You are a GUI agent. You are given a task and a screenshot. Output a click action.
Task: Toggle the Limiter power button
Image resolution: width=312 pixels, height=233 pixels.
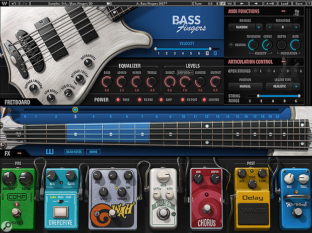(204, 99)
